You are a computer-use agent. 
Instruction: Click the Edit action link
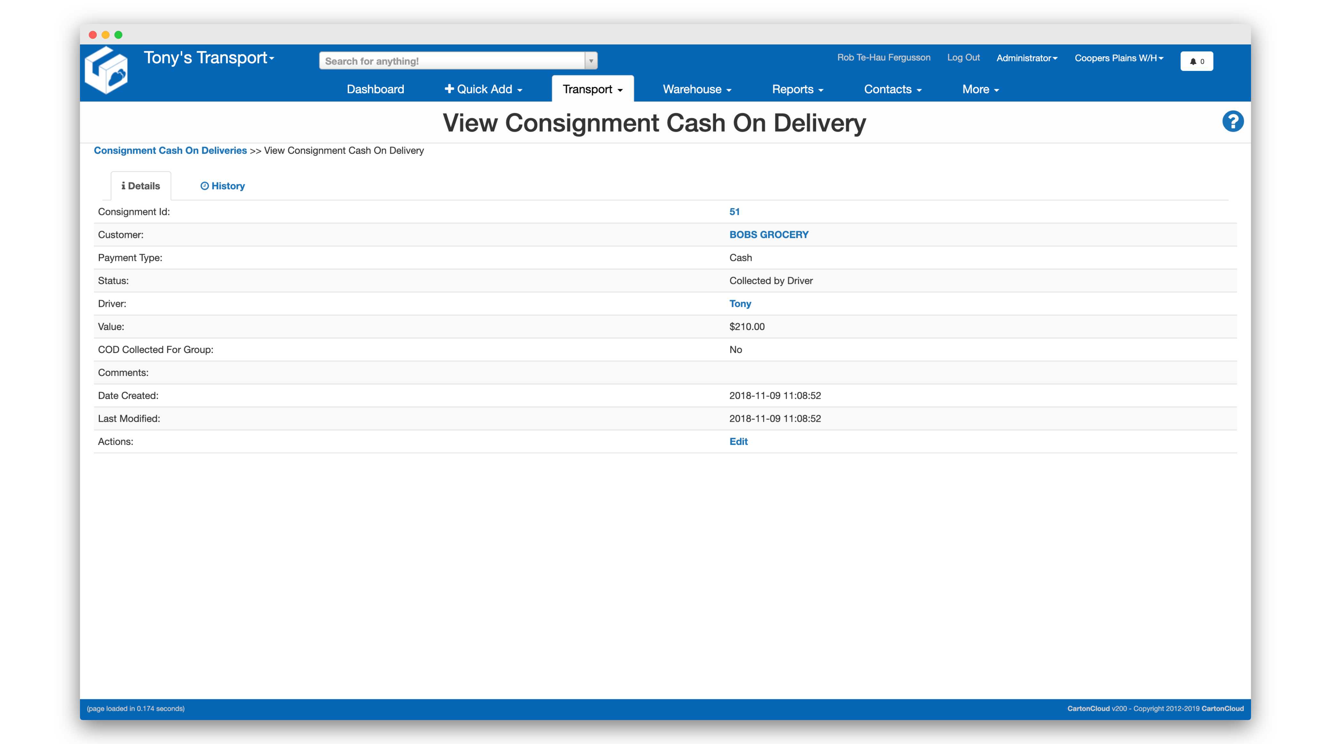tap(738, 442)
